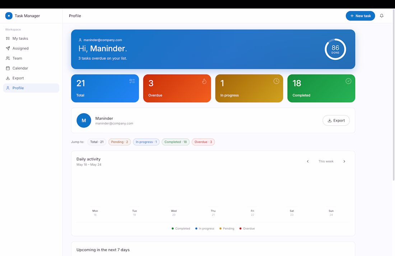The height and width of the screenshot is (256, 395).
Task: Click Sat 23 on the chart axis
Action: coord(292,213)
